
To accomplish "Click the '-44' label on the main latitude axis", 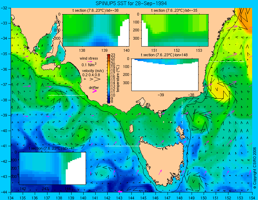I will pyautogui.click(x=4, y=192).
